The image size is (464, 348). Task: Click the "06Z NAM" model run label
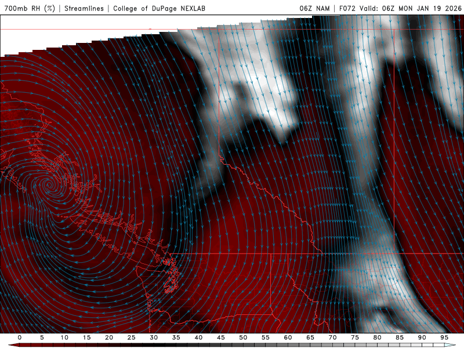[x=314, y=9]
